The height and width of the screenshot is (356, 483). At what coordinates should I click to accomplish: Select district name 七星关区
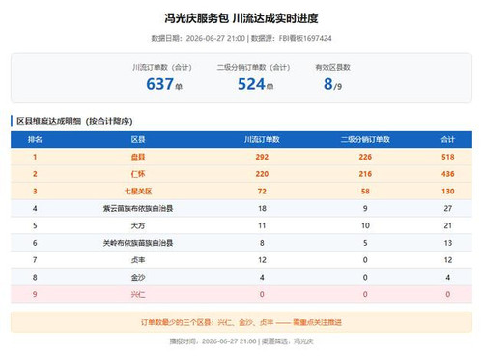pyautogui.click(x=138, y=192)
